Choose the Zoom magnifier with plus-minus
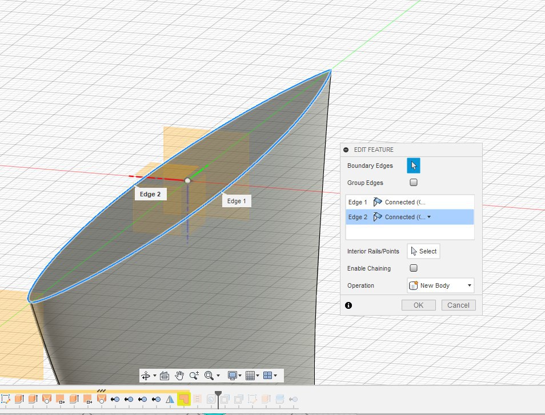The height and width of the screenshot is (415, 545). [x=194, y=376]
